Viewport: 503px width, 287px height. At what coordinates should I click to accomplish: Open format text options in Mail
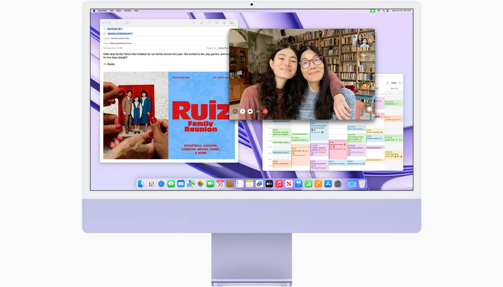pos(217,23)
